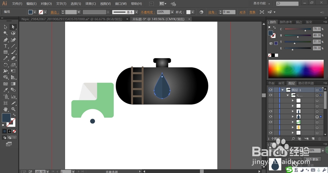Viewport: 328px width, 173px height.
Task: Toggle visibility of the group sublayer
Action: click(271, 95)
